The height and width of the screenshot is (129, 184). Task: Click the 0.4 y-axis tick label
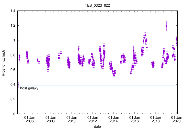tap(13, 84)
